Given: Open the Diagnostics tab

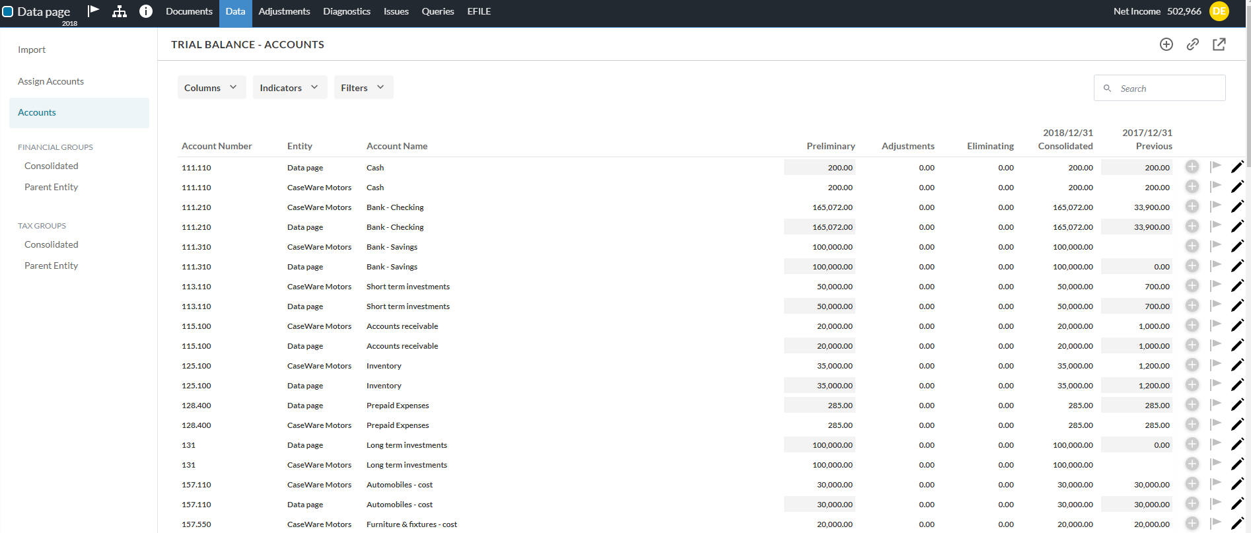Looking at the screenshot, I should [x=347, y=11].
